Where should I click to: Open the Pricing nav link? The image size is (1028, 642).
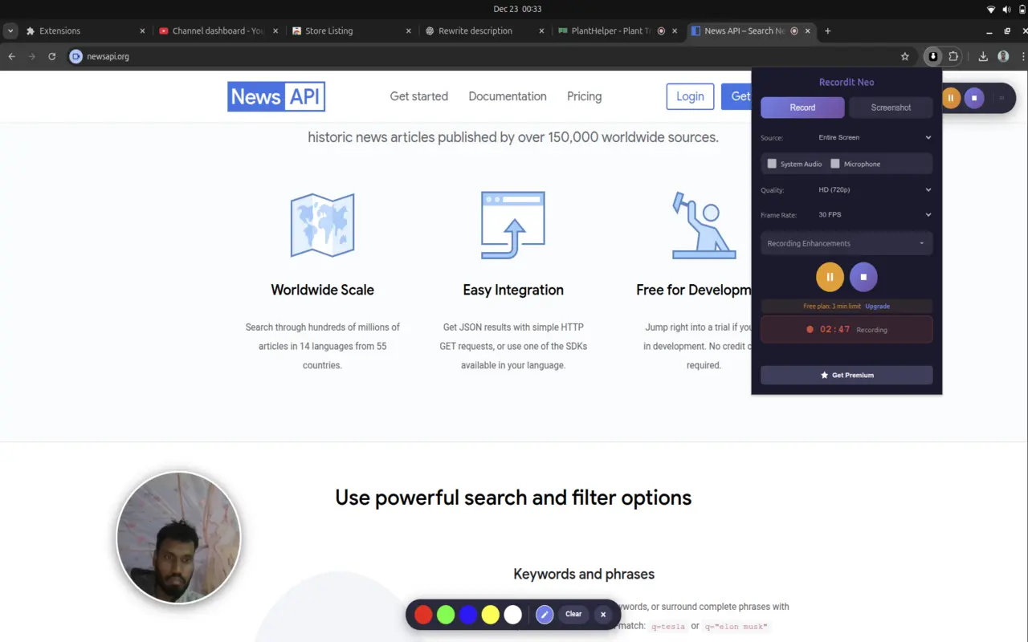pos(584,96)
